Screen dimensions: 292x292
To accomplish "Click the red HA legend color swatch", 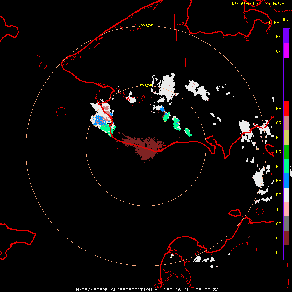I will point(286,108).
